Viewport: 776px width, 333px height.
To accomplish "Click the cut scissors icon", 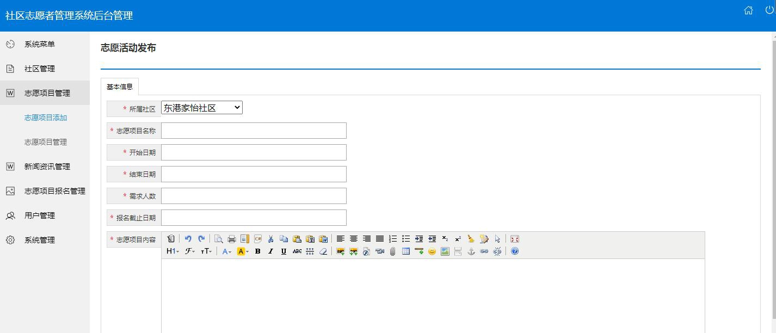I will tap(270, 239).
